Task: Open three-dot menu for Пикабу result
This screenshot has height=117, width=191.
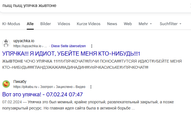Action: point(91,87)
